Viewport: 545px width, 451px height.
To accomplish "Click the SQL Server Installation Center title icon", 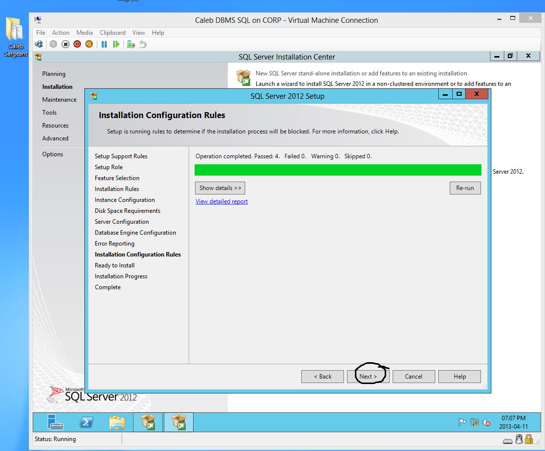I will 38,57.
